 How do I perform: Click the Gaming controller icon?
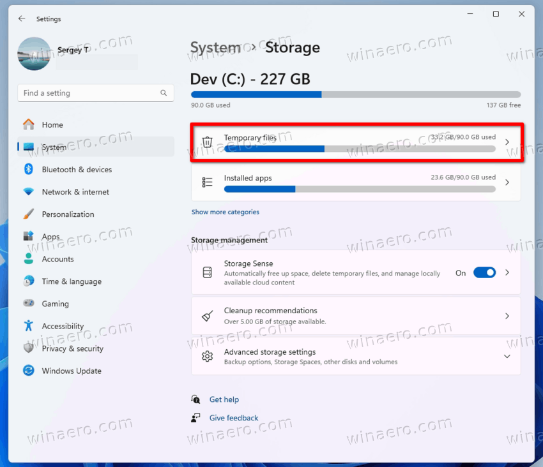[x=29, y=304]
